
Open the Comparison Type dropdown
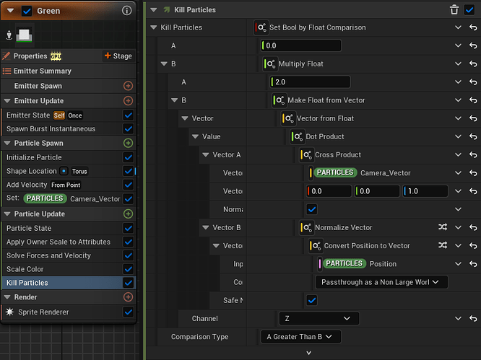(x=300, y=337)
